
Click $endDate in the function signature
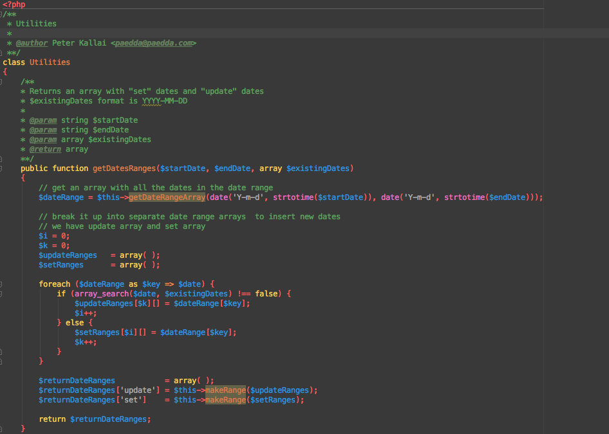(x=232, y=168)
